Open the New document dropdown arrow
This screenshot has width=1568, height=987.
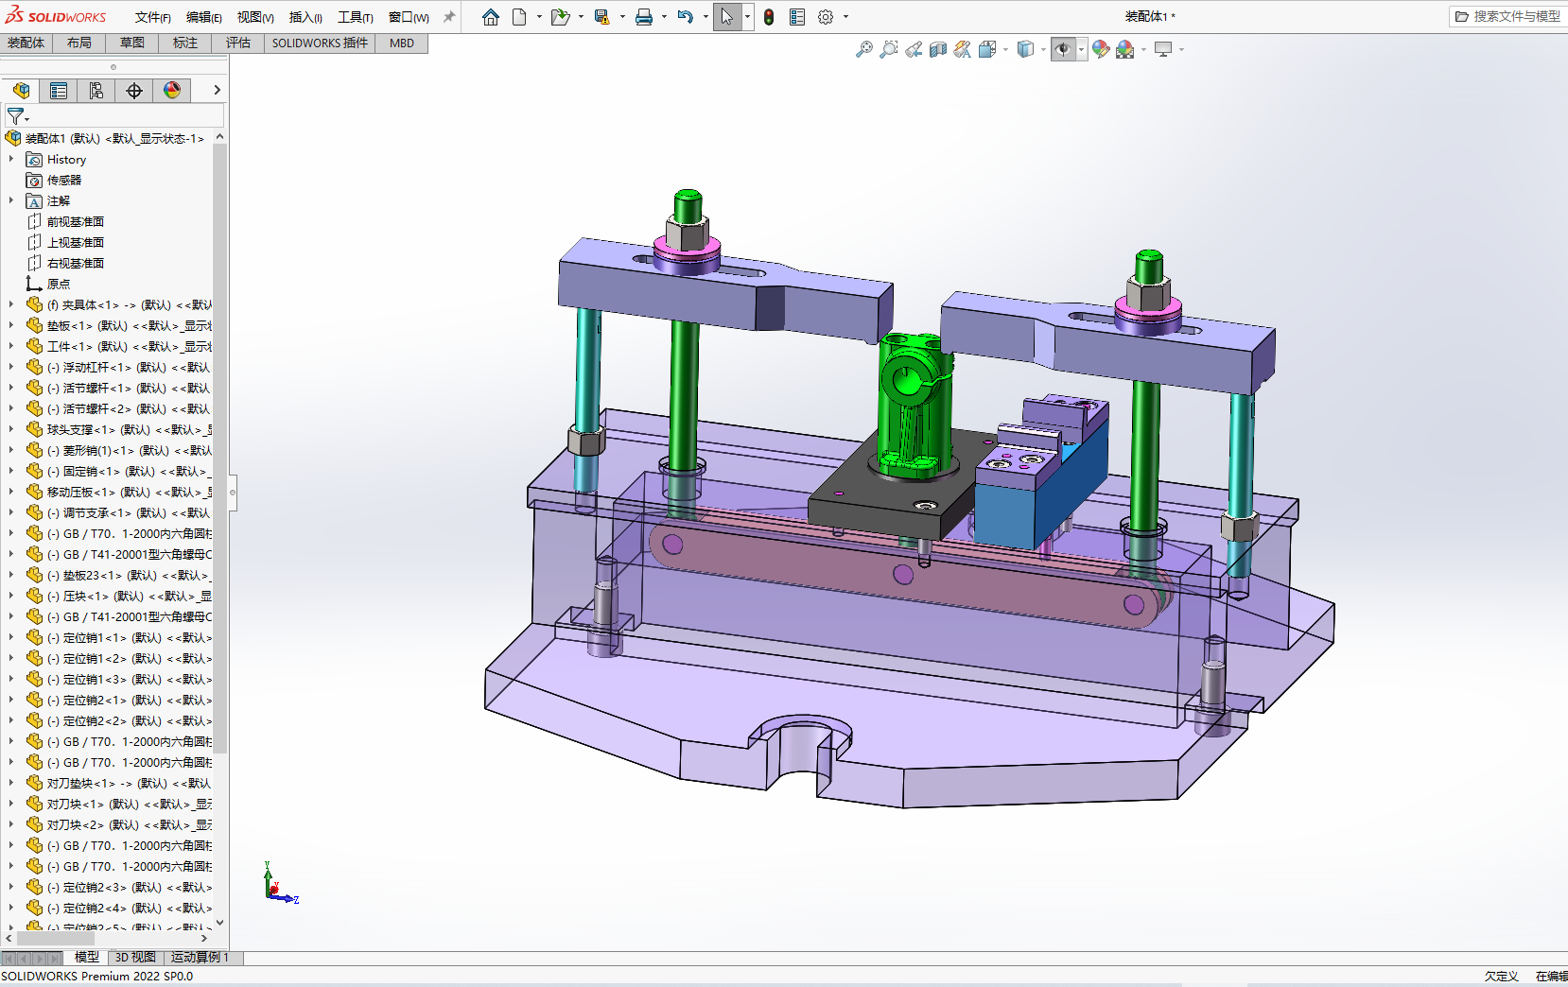(x=539, y=17)
